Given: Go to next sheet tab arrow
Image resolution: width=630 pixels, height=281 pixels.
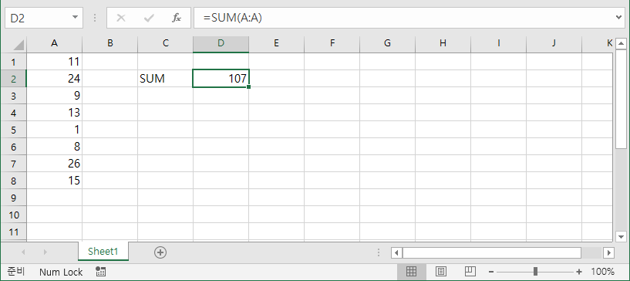Looking at the screenshot, I should click(x=45, y=252).
